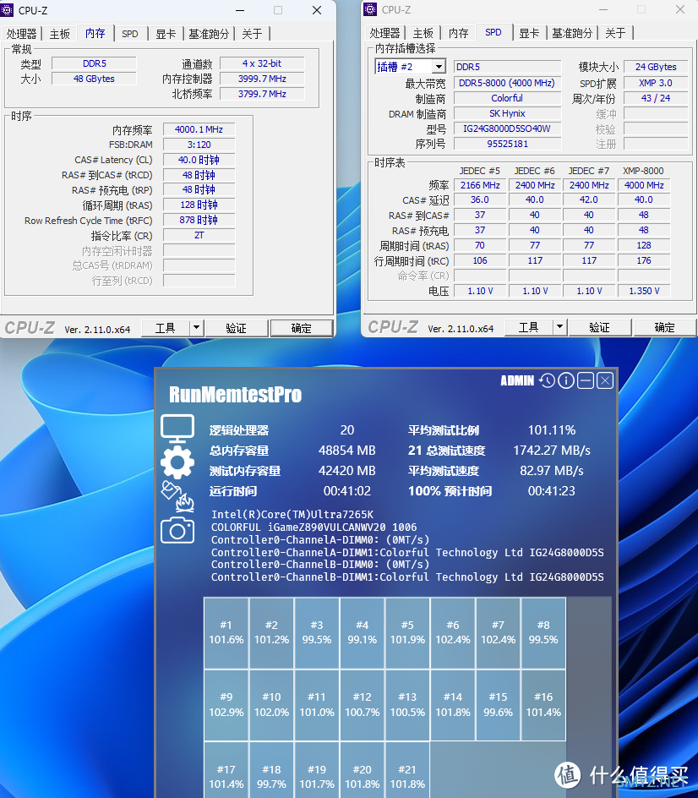Go to 关于 tab in right CPU-Z window

[615, 33]
